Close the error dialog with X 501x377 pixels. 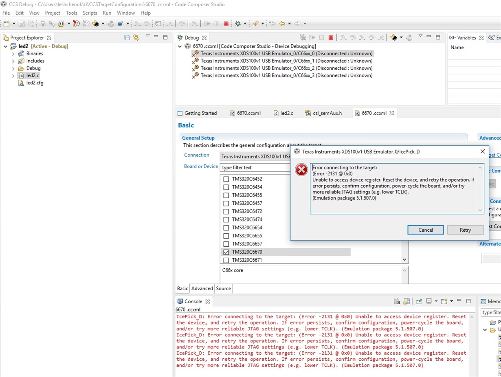click(483, 151)
